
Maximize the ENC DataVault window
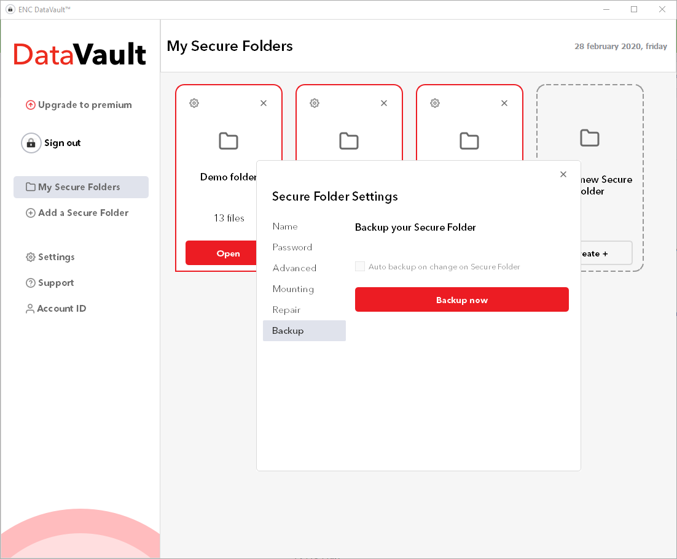(634, 9)
